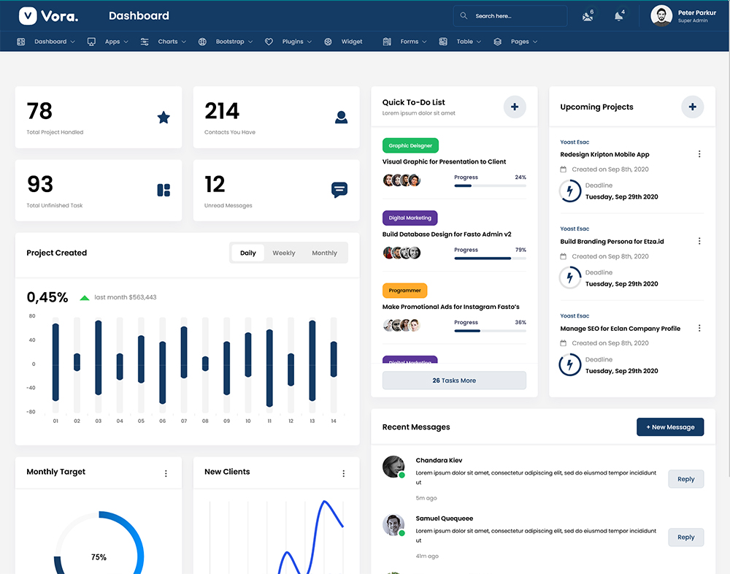Click the 26 Tasks More button

454,380
